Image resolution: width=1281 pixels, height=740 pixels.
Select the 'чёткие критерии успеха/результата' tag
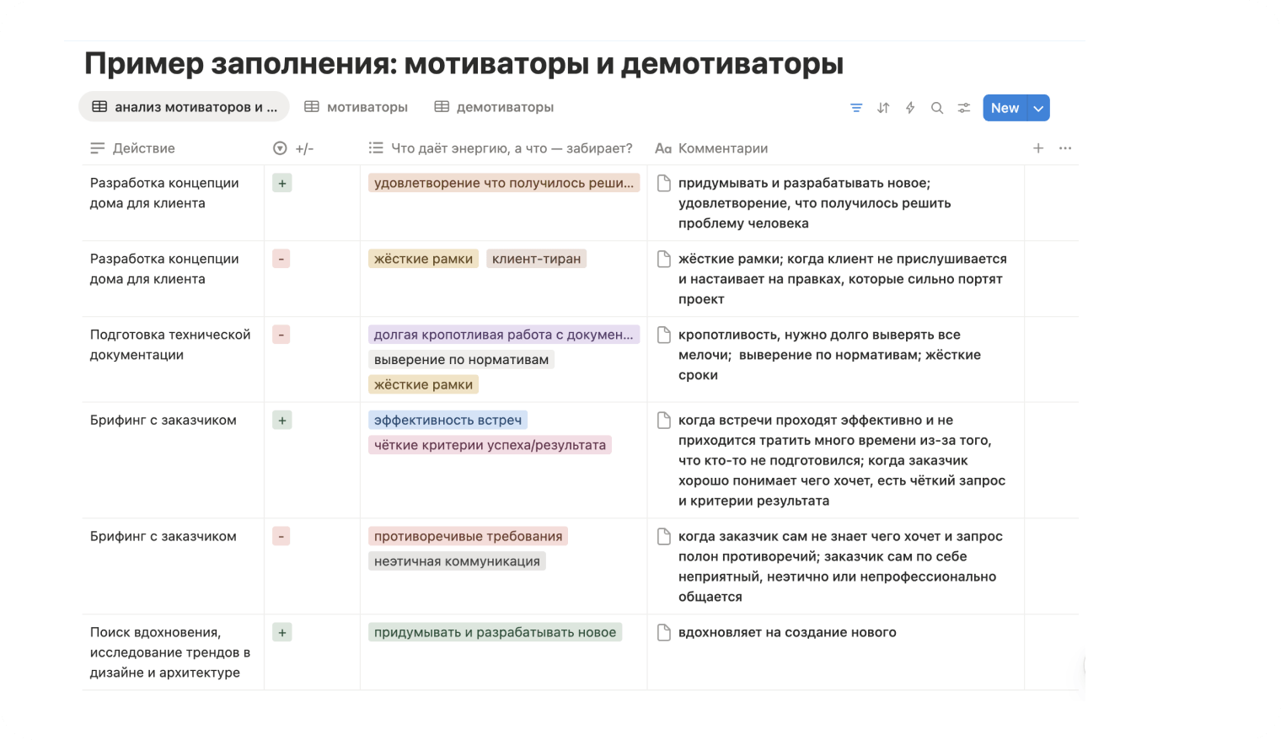tap(490, 445)
